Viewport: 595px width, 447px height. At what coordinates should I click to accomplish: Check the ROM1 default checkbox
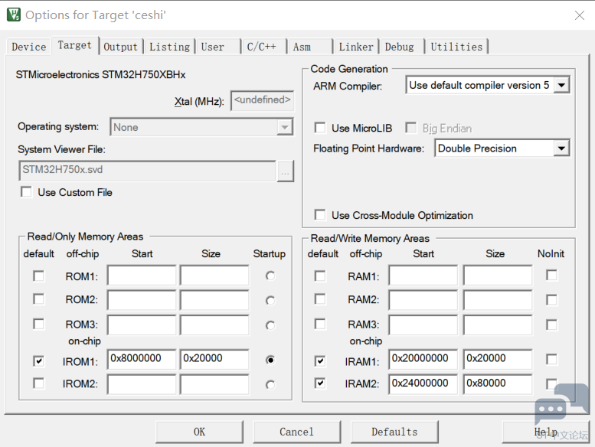(x=38, y=276)
